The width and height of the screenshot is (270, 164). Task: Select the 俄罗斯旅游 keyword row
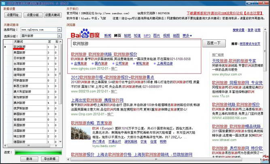coord(31,109)
